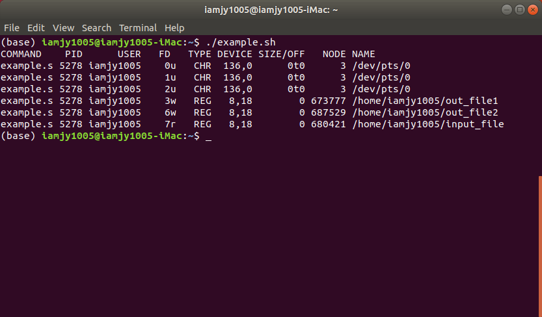Click the 6w file descriptor
Screen dimensions: 542x317
pyautogui.click(x=170, y=113)
